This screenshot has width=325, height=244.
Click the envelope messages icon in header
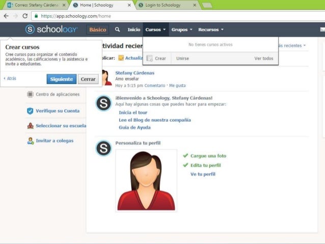[x=322, y=30]
